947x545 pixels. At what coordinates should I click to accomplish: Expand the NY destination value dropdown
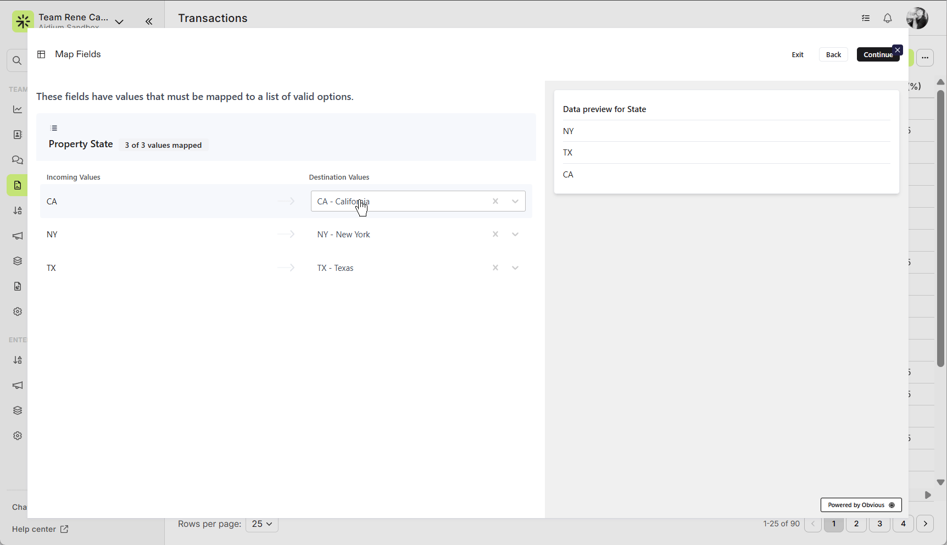coord(515,235)
